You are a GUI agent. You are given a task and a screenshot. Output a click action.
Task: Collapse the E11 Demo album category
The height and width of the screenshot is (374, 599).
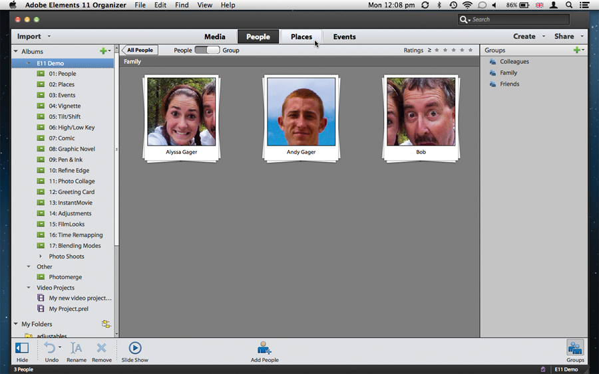point(29,63)
